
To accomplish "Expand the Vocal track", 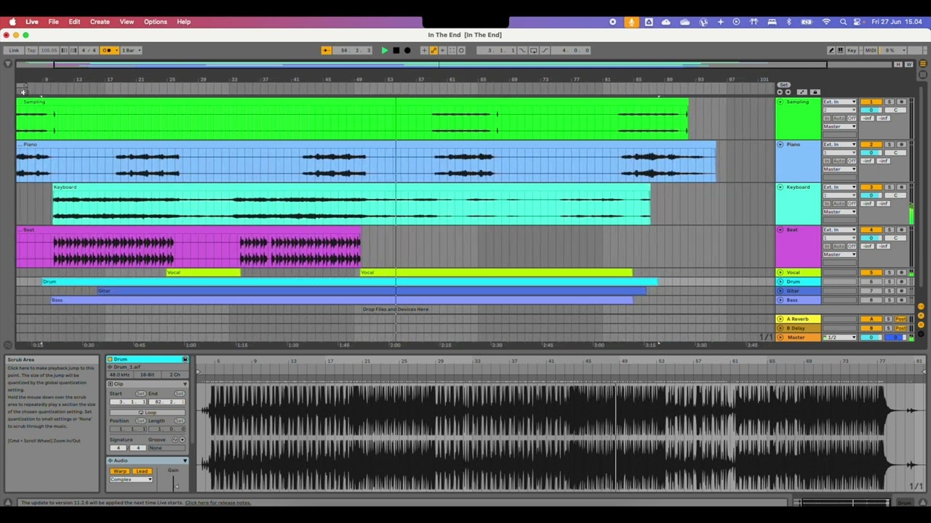I will click(780, 272).
